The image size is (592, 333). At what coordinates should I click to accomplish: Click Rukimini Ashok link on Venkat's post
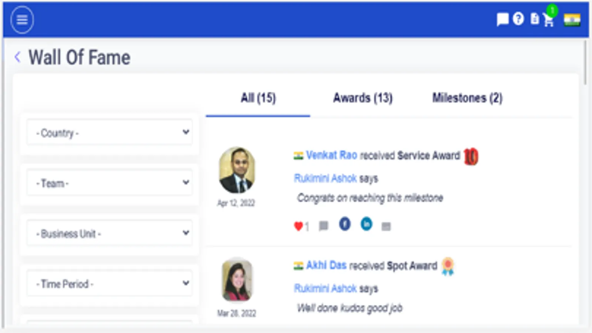point(325,178)
